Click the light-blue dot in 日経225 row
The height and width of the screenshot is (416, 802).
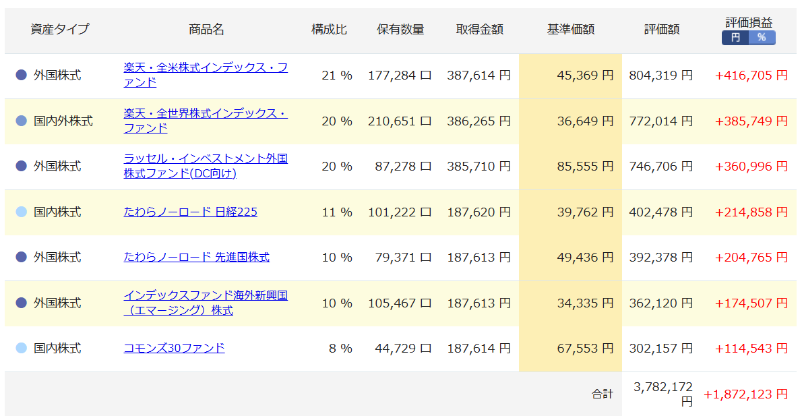[x=21, y=212]
